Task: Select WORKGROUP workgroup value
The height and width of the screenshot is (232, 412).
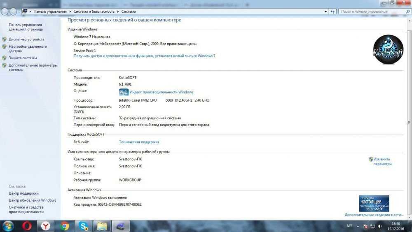Action: [130, 180]
